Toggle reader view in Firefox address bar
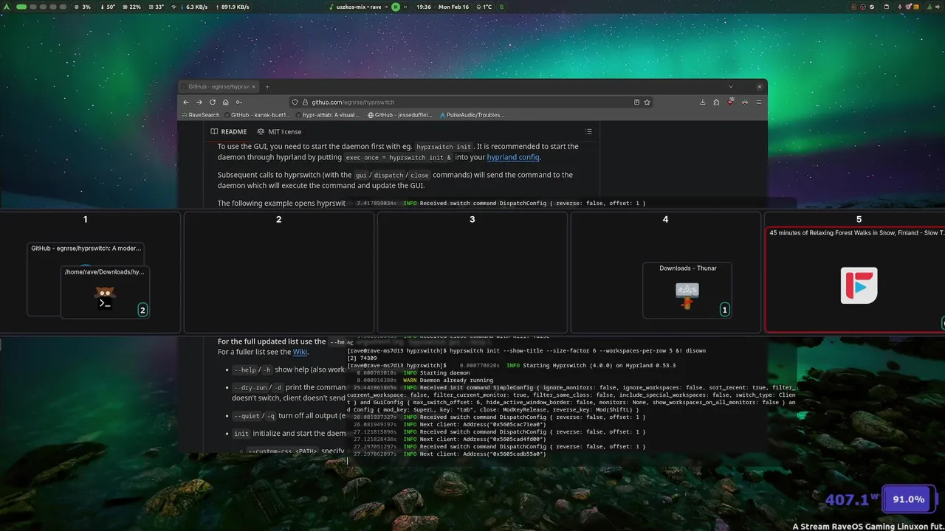 636,102
